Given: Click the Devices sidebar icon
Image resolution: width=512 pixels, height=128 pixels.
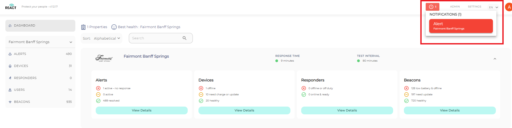Looking at the screenshot, I should (10, 66).
